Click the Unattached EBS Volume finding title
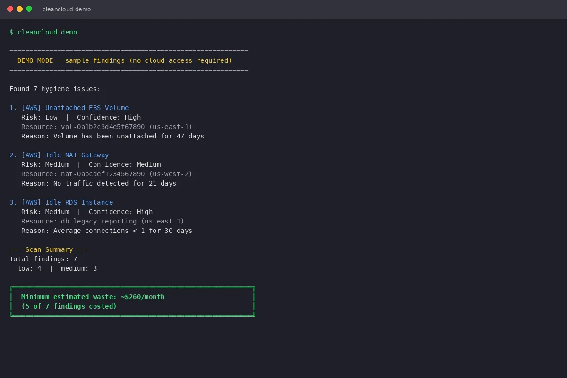The image size is (567, 378). (x=87, y=108)
